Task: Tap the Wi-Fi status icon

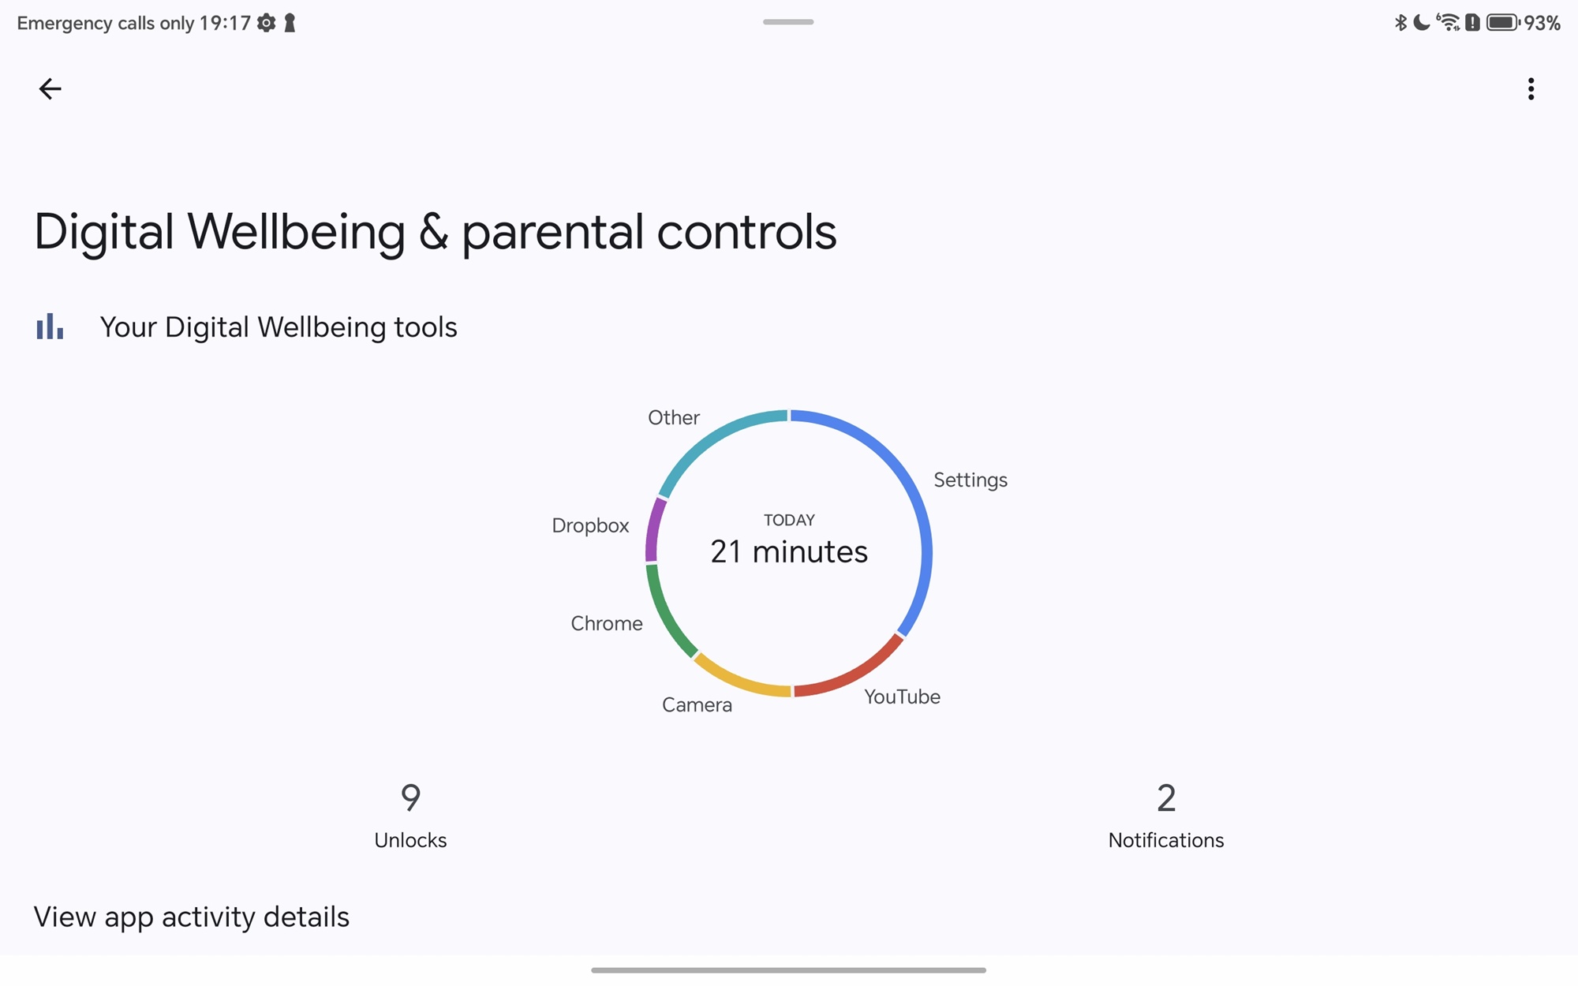Action: tap(1449, 23)
